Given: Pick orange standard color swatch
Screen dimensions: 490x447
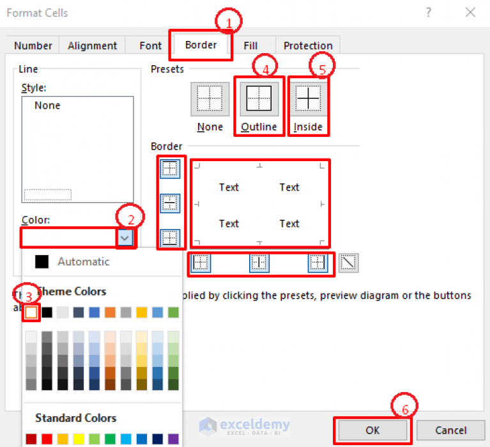Looking at the screenshot, I should [63, 439].
